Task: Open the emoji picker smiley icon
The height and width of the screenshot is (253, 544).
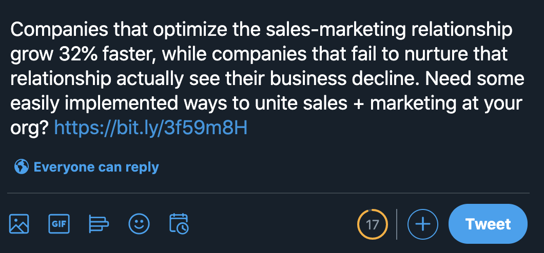Action: point(139,224)
